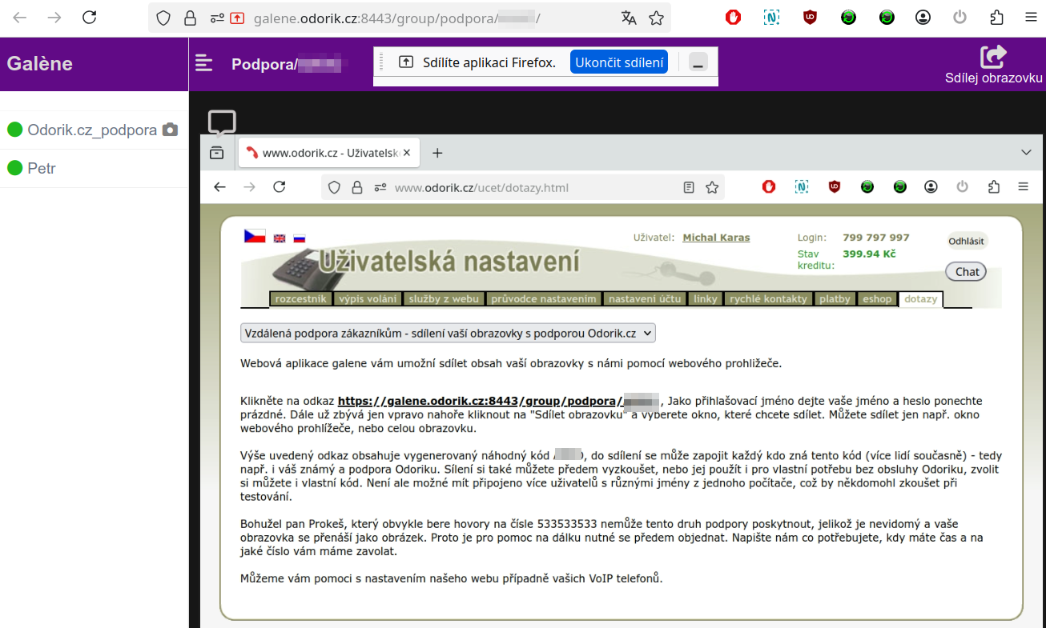The height and width of the screenshot is (628, 1046).
Task: Bookmark the galene.odorik.cz page with star
Action: click(x=656, y=18)
